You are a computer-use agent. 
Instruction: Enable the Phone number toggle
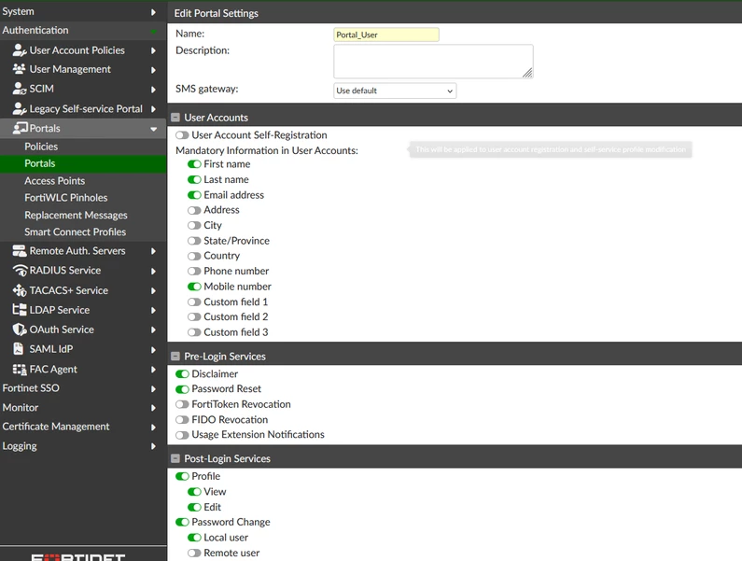pos(194,272)
